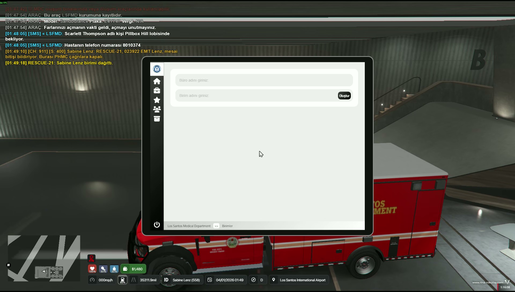This screenshot has height=292, width=515.
Task: Click the '000mp/h' speed value
Action: coord(106,280)
